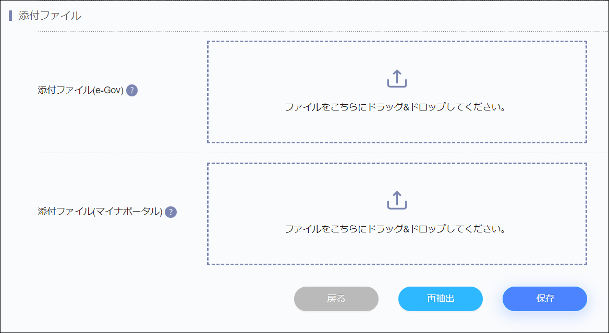Image resolution: width=609 pixels, height=333 pixels.
Task: Click the help icon next to 添付ファイル(e-Gov)
Action: coord(133,91)
